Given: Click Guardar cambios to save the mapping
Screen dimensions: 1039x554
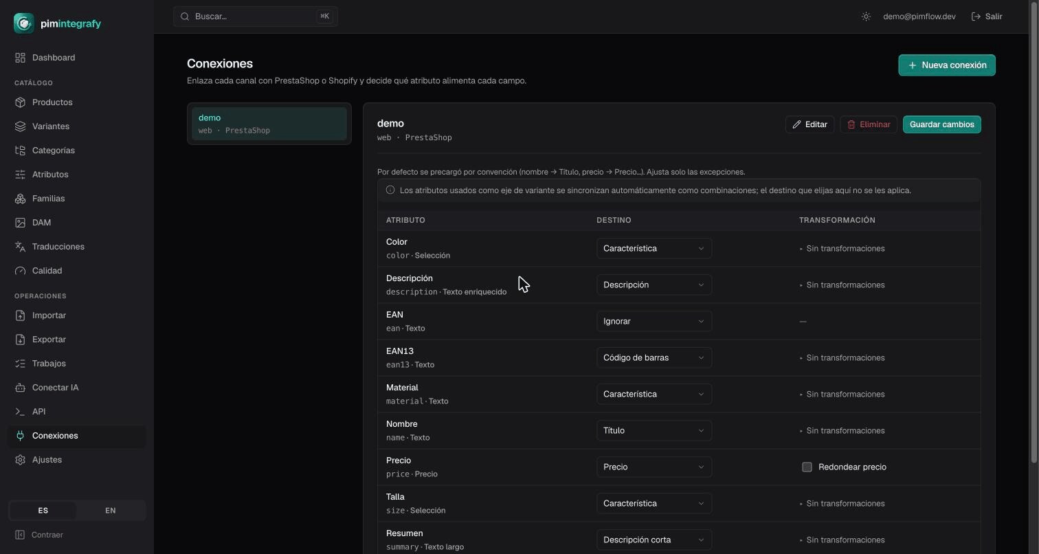Looking at the screenshot, I should pyautogui.click(x=941, y=124).
